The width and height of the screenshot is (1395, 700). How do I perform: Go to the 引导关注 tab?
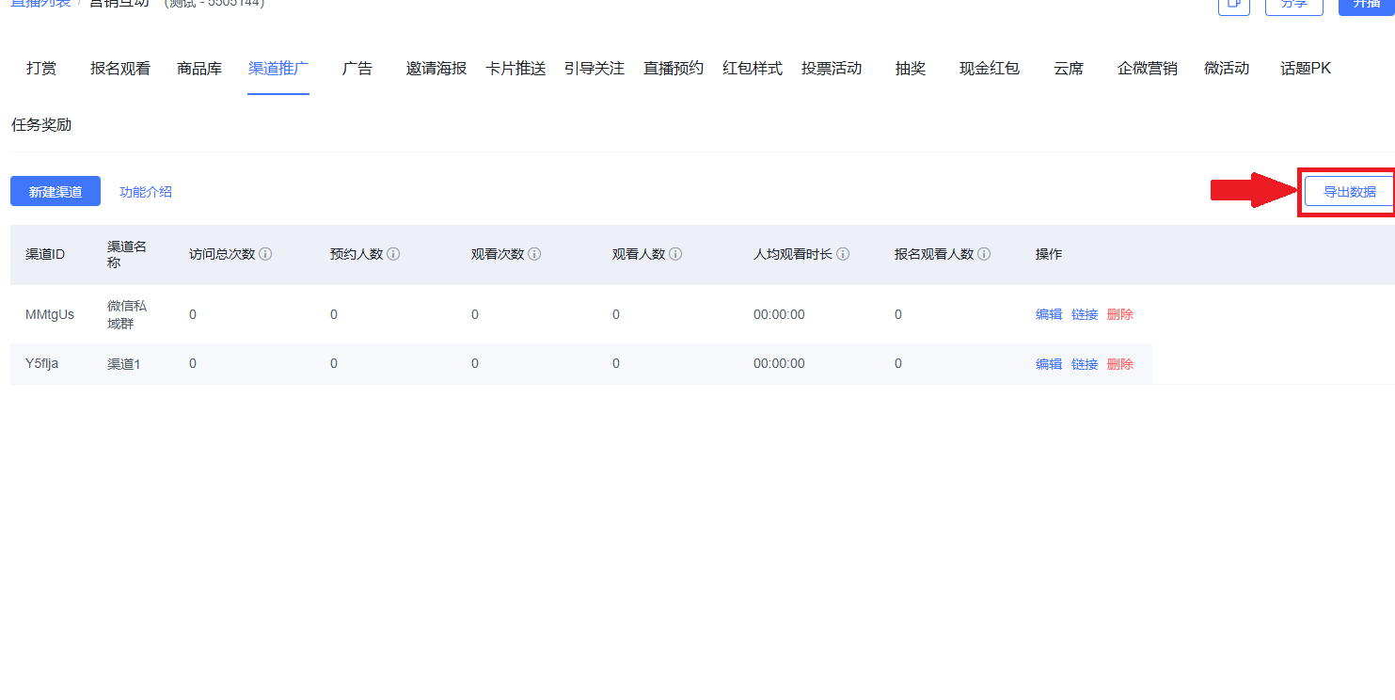click(x=594, y=69)
